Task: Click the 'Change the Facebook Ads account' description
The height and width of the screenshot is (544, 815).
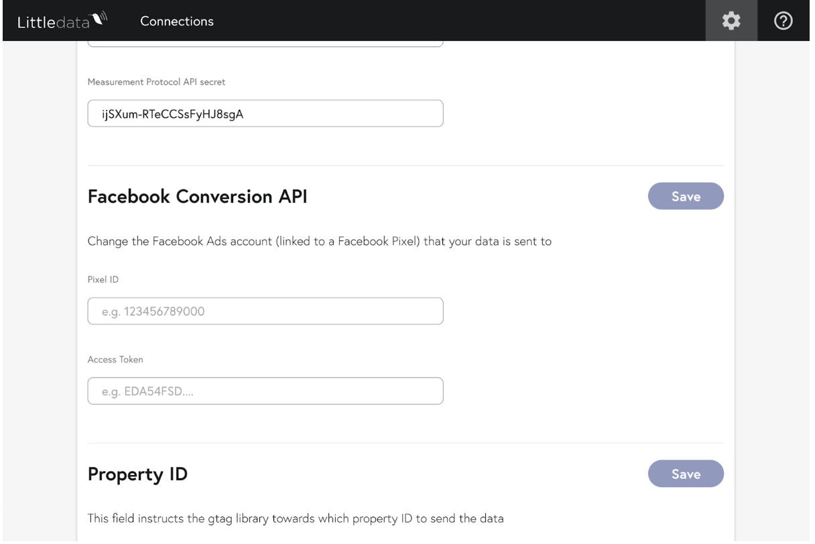Action: 320,241
